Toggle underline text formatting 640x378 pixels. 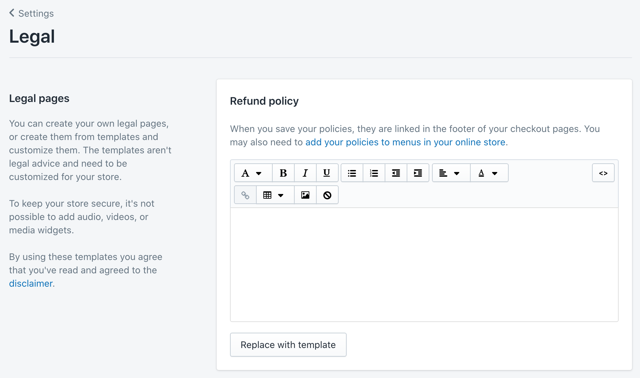coord(327,173)
